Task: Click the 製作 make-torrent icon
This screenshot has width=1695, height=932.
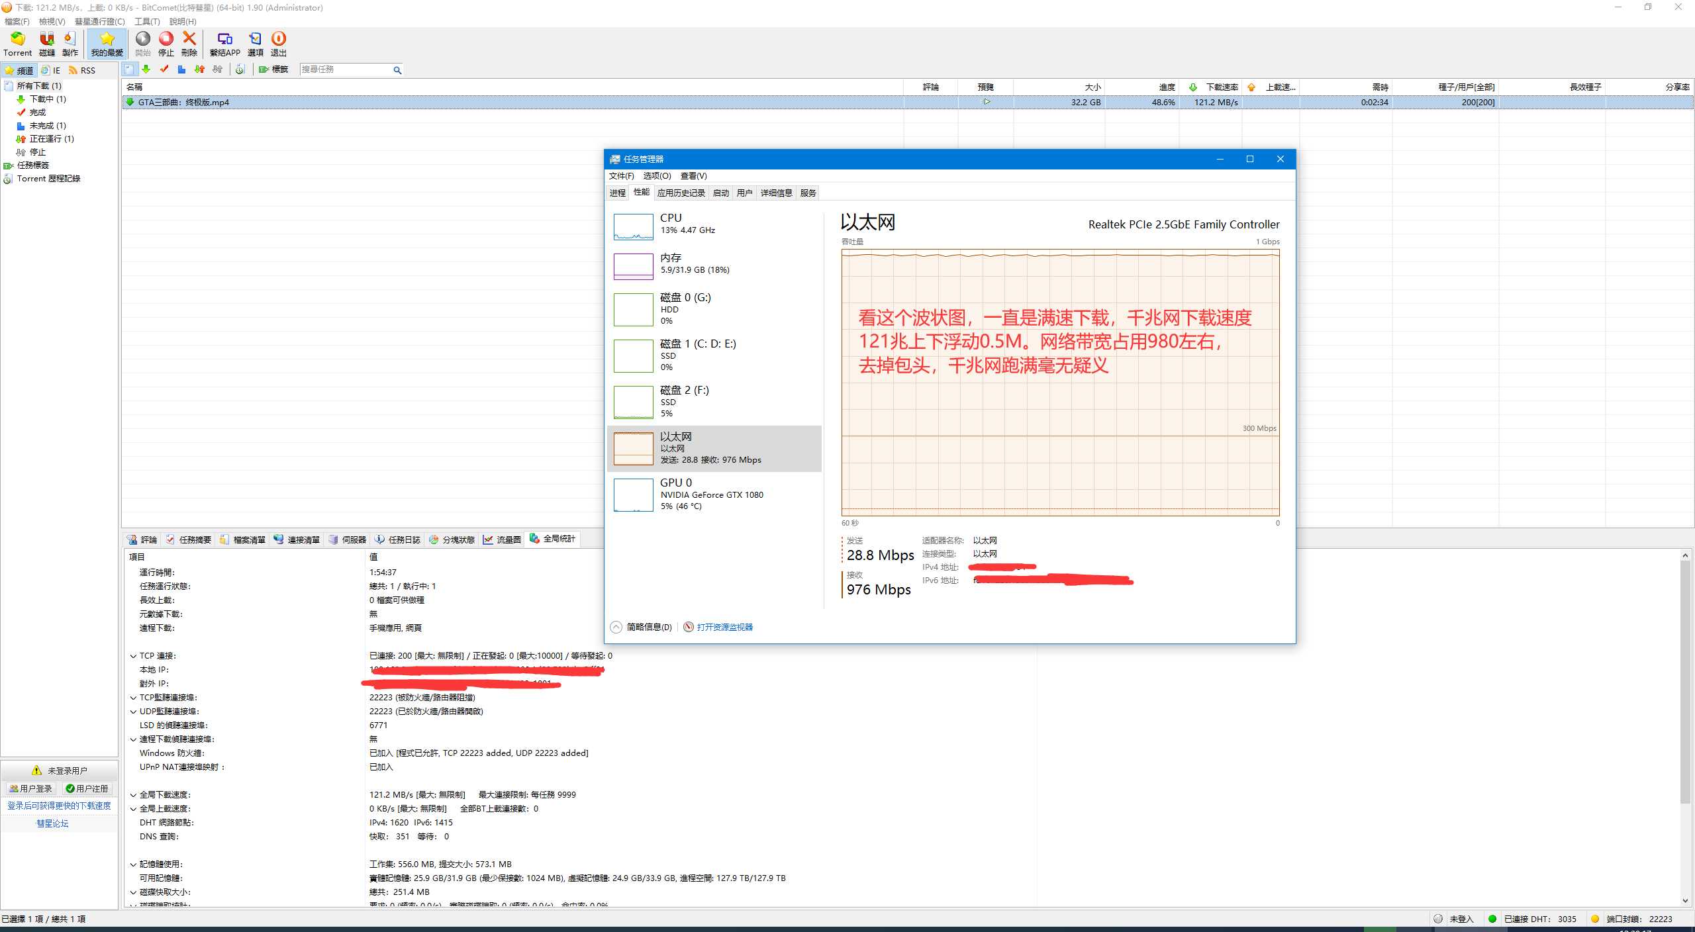Action: click(70, 44)
